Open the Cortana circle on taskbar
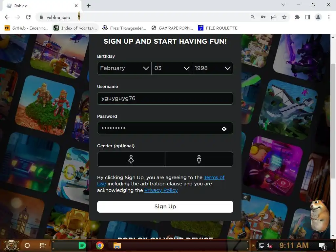 (x=27, y=245)
